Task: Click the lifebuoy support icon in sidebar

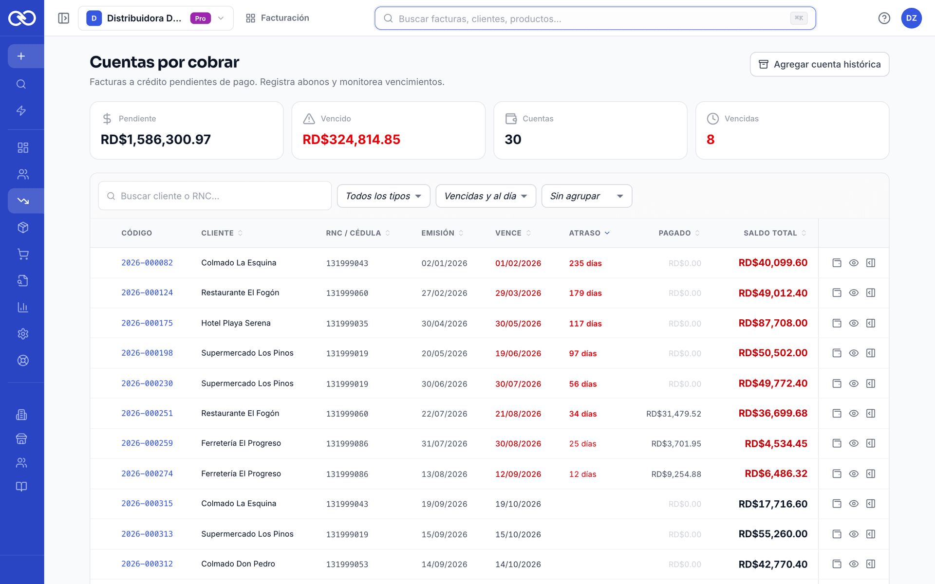Action: (23, 361)
